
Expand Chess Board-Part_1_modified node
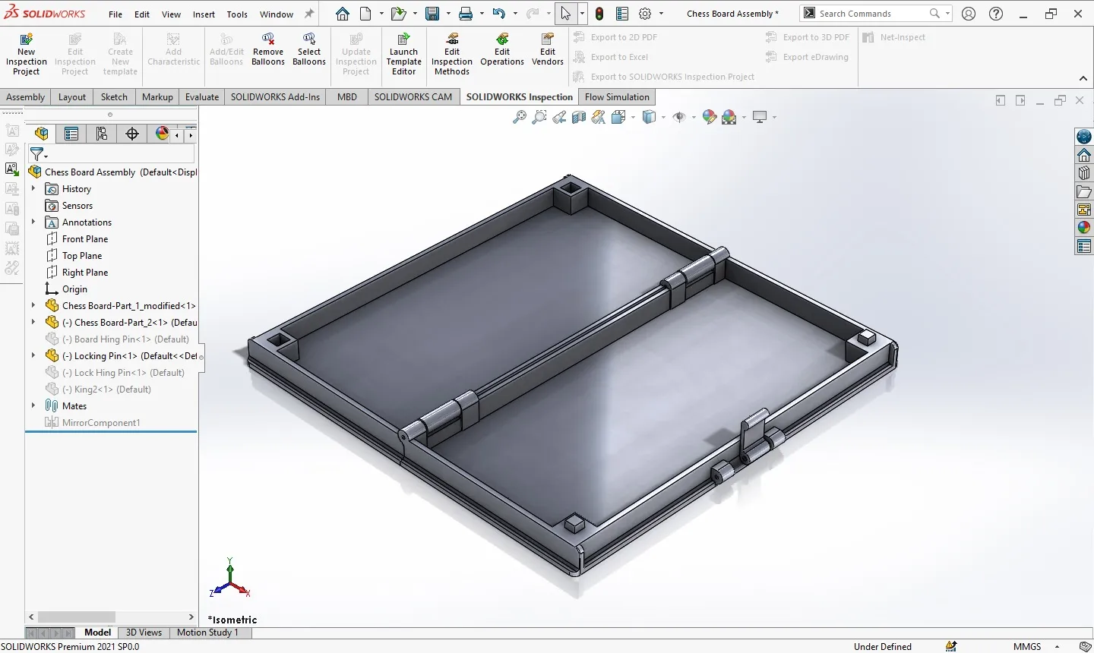(33, 305)
